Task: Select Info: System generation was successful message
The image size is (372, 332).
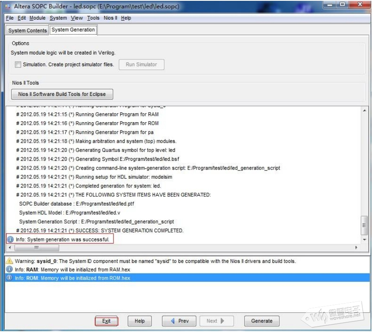Action: 62,239
